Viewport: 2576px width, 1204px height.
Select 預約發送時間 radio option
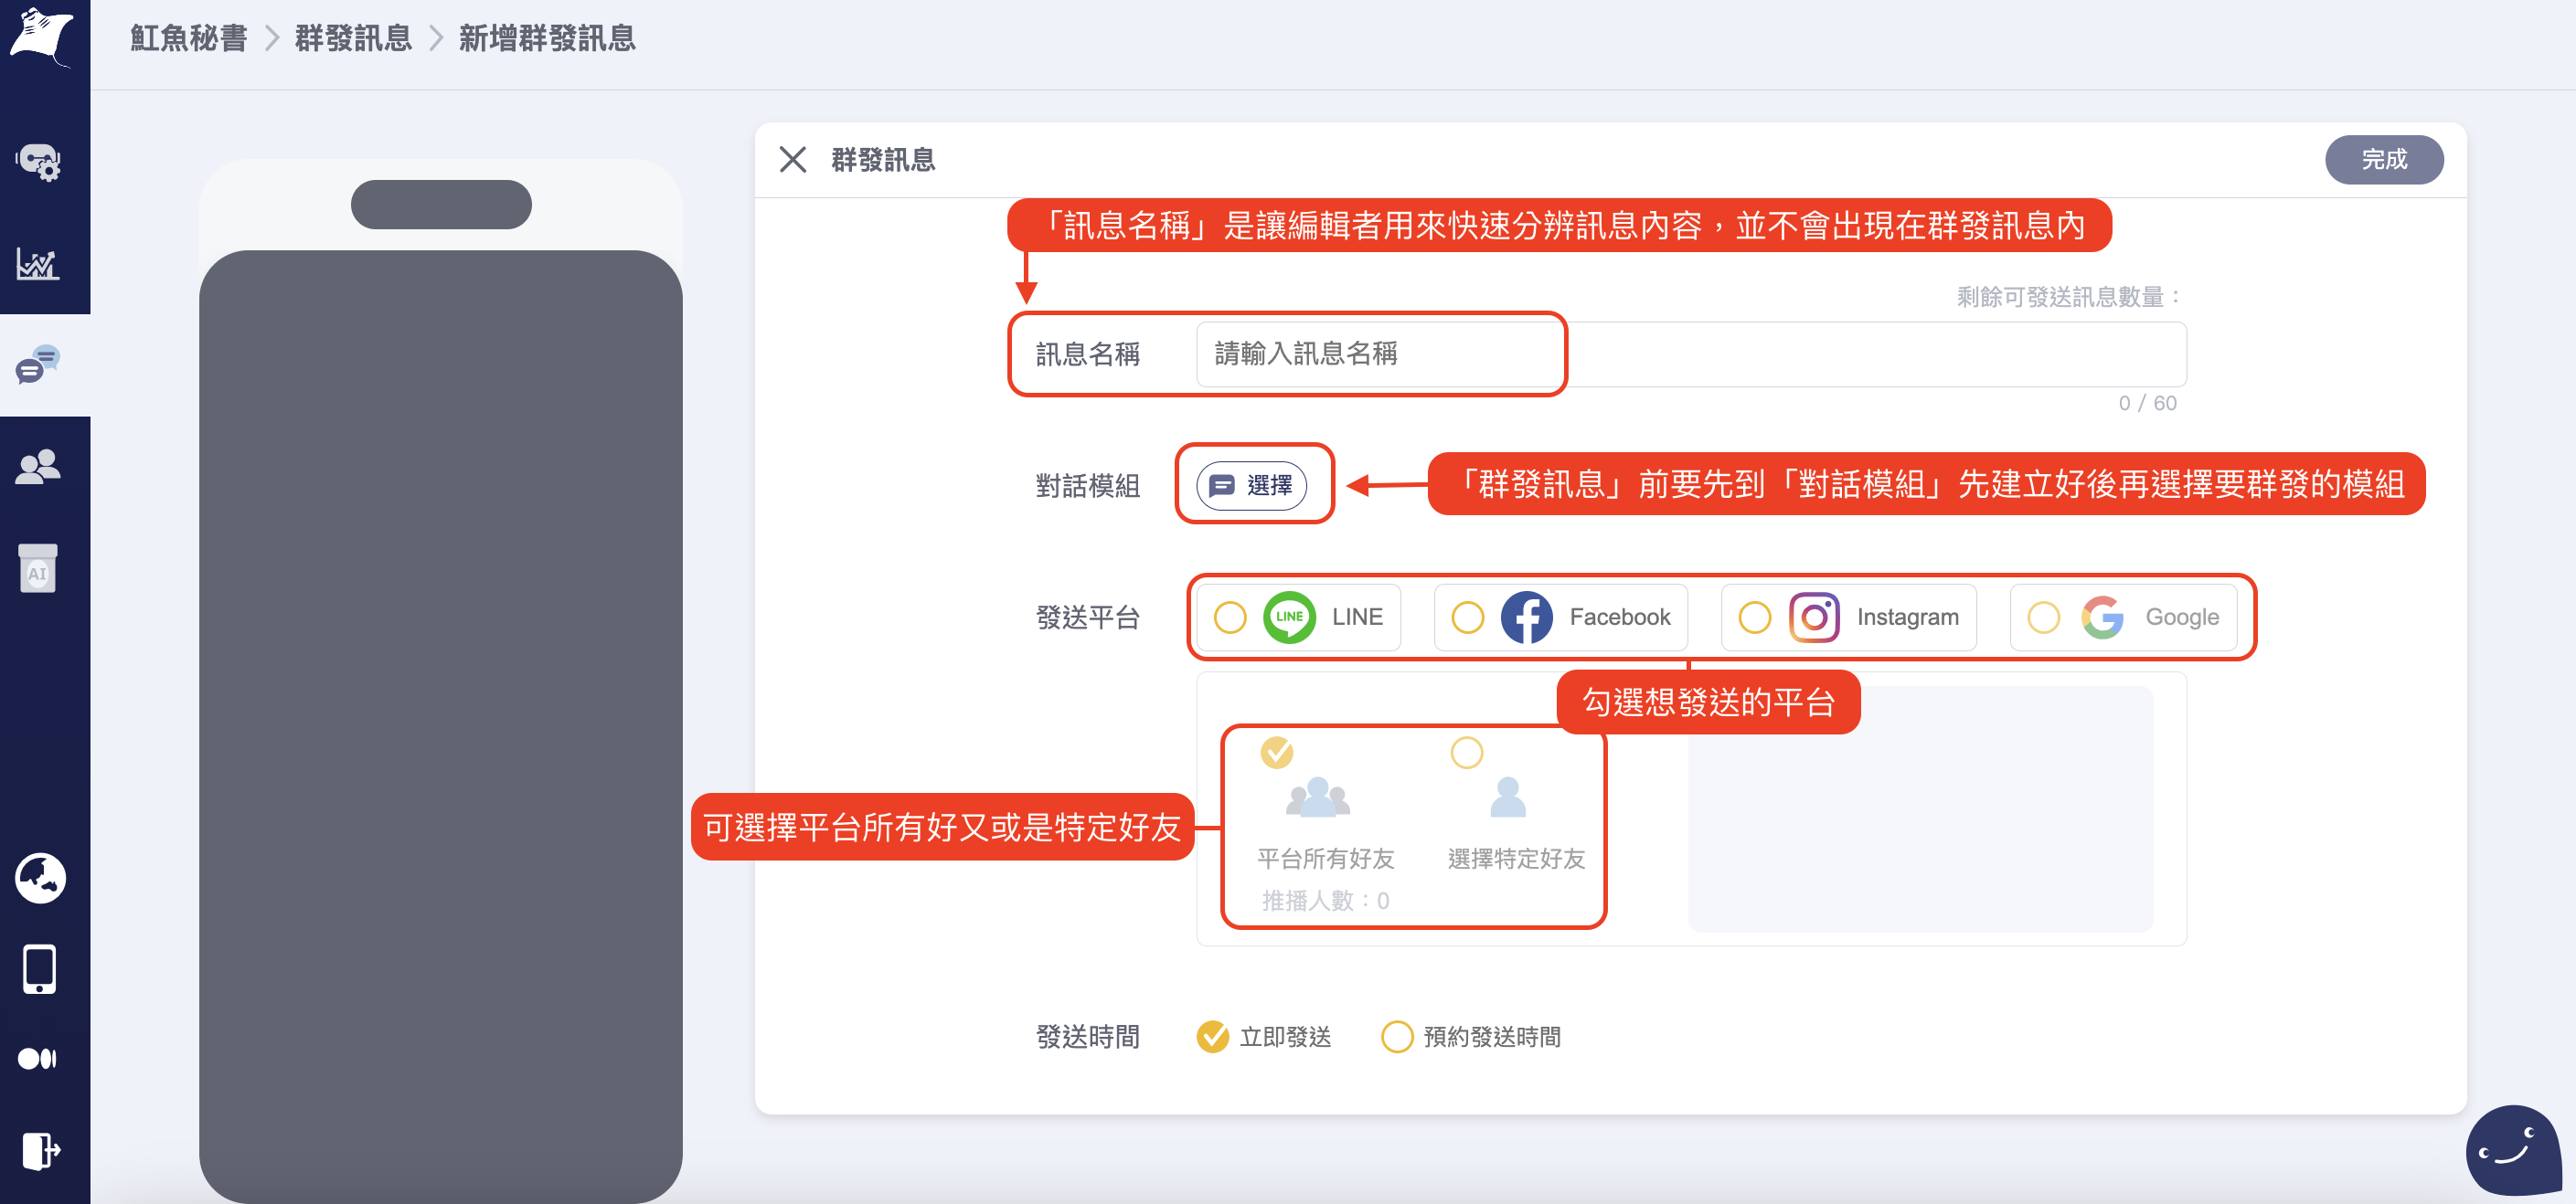pyautogui.click(x=1396, y=1037)
